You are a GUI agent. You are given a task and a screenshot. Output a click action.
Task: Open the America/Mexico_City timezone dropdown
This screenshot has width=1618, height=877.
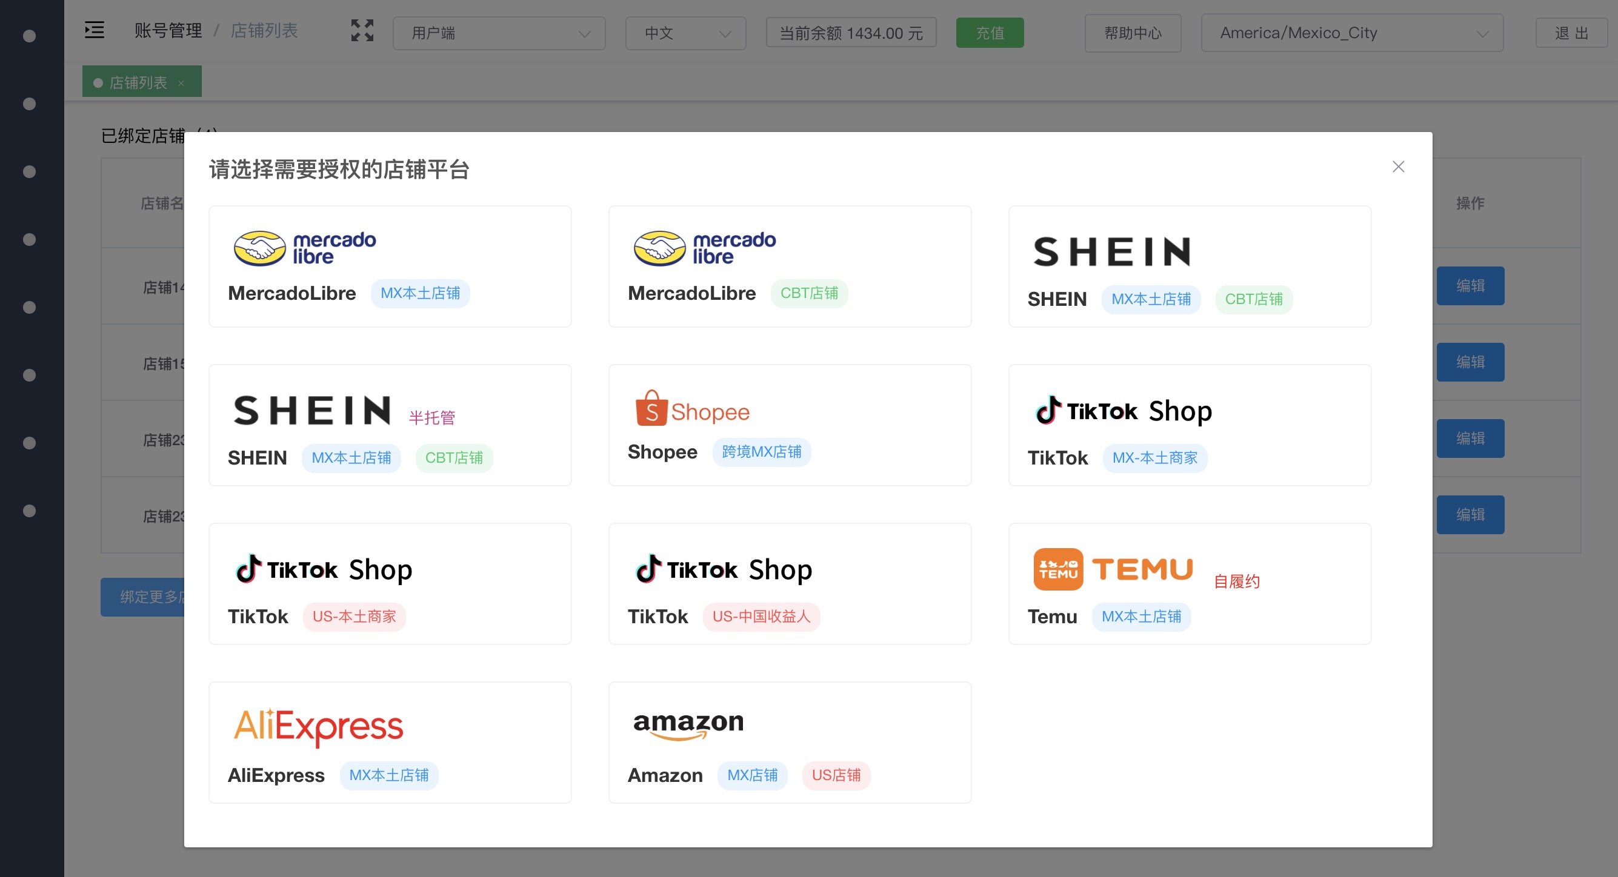click(1352, 33)
